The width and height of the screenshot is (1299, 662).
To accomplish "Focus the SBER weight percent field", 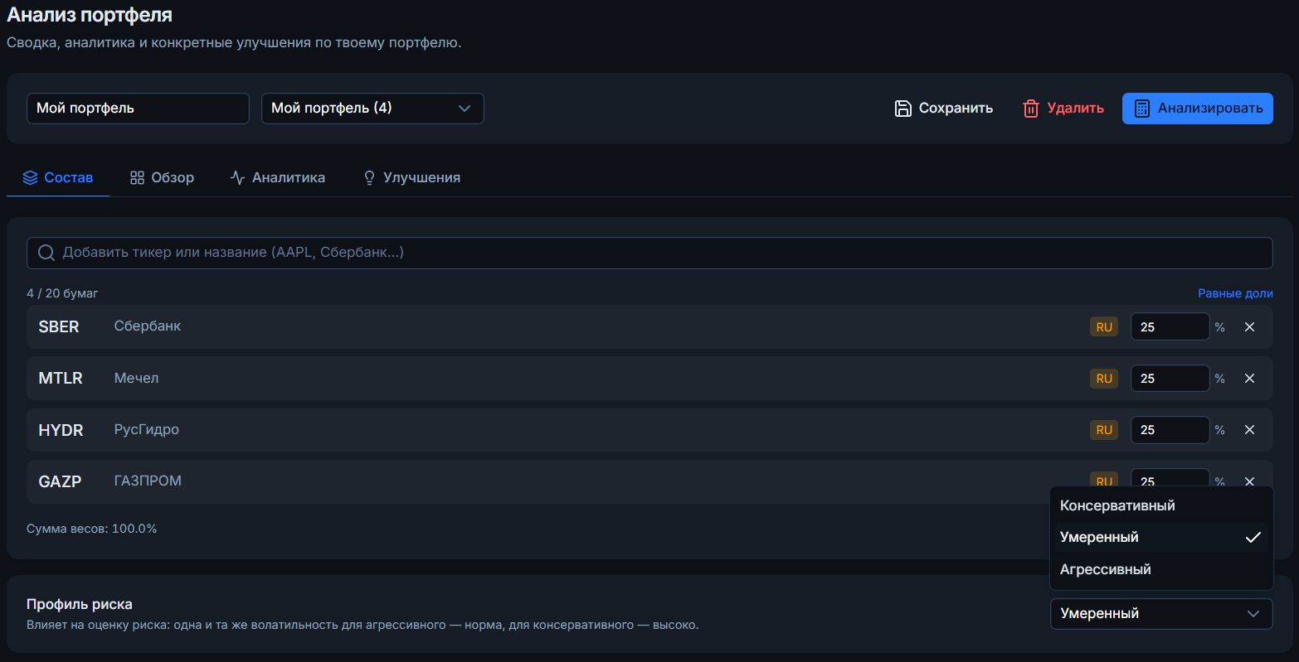I will point(1170,327).
